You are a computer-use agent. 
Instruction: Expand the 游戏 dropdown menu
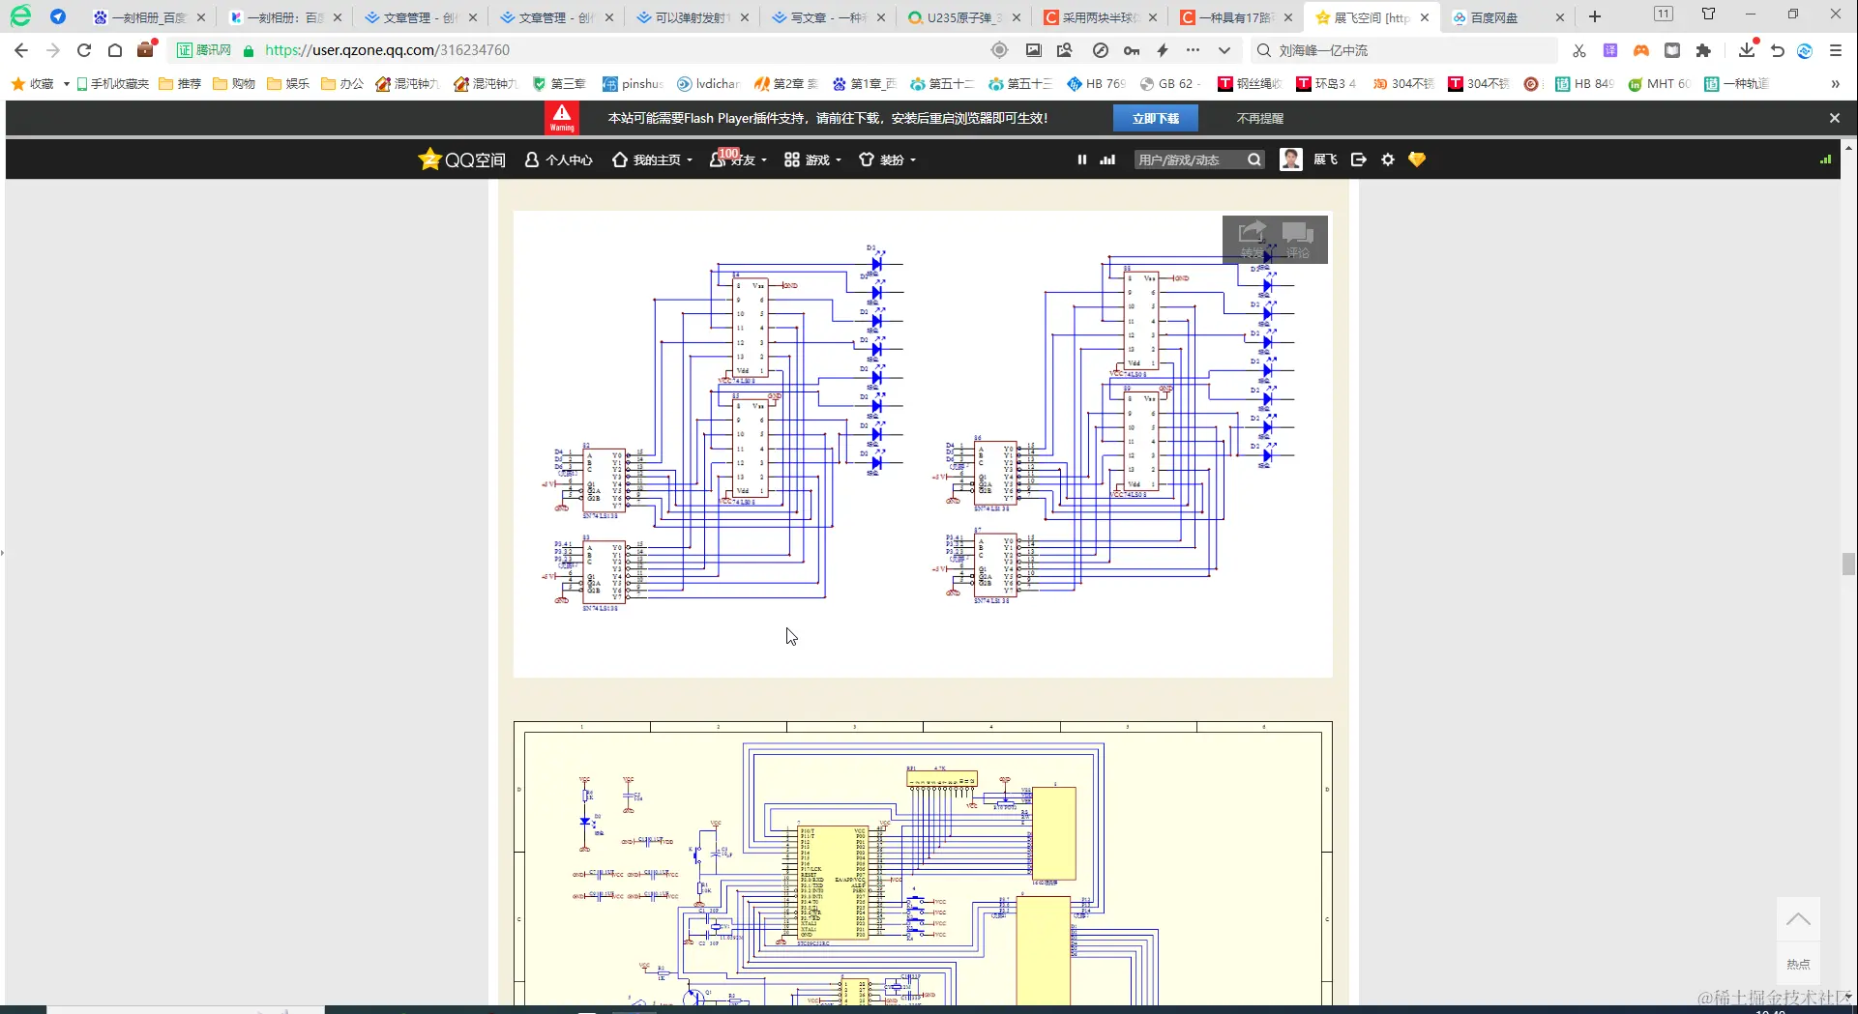pyautogui.click(x=813, y=159)
